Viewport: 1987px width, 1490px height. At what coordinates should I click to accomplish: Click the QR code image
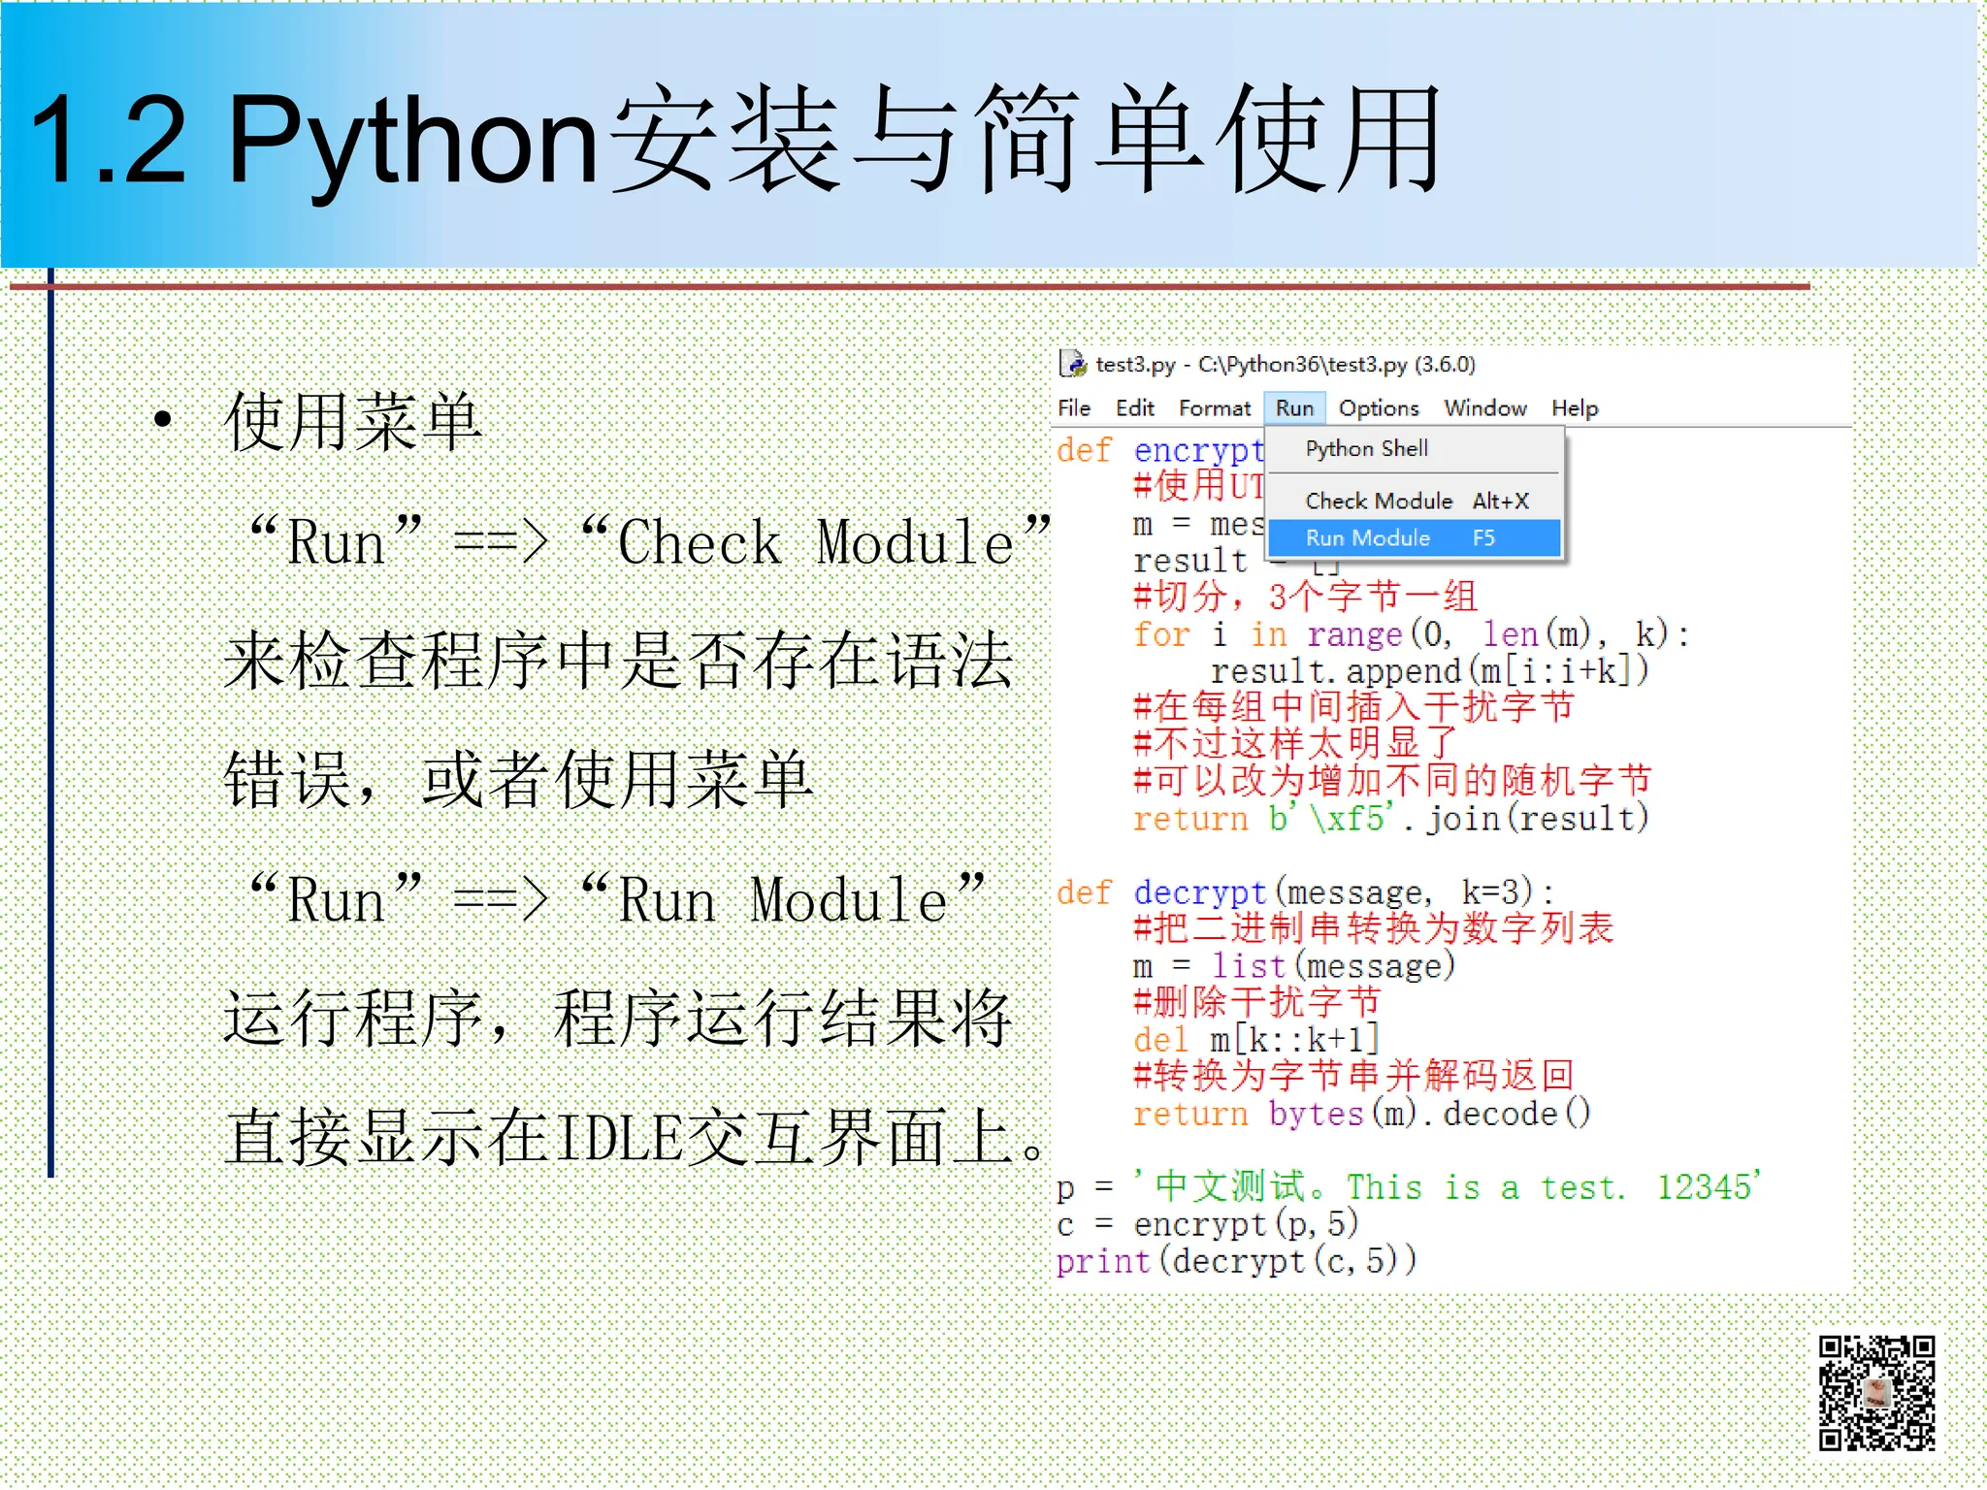(x=1876, y=1392)
